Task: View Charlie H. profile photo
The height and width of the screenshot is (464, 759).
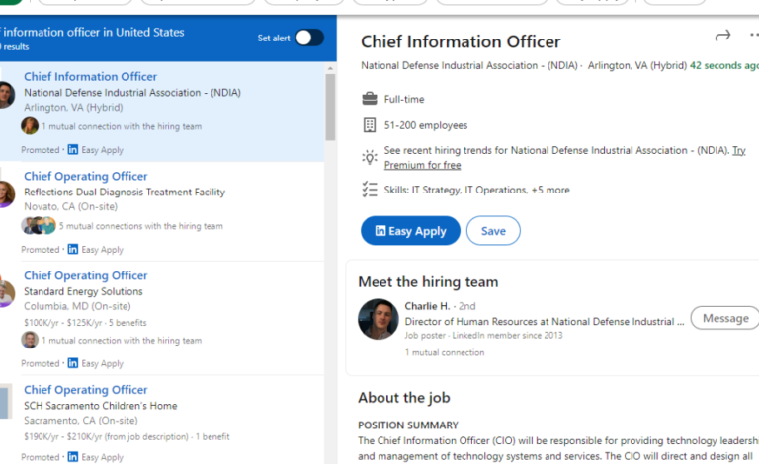Action: [379, 319]
